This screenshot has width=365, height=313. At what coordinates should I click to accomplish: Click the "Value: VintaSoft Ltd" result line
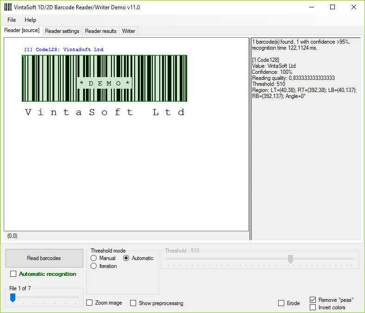[x=274, y=66]
